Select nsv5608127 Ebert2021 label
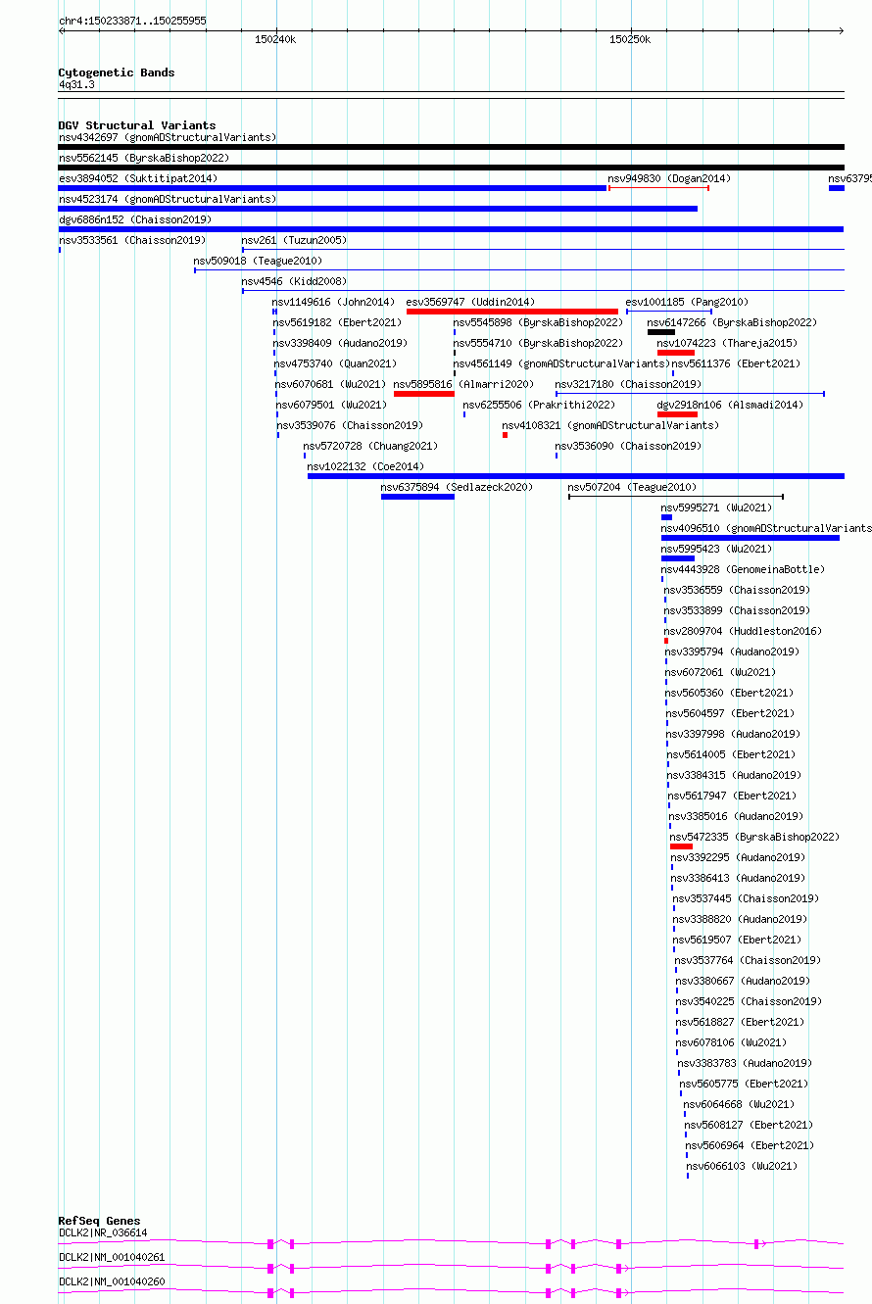 pos(749,1125)
